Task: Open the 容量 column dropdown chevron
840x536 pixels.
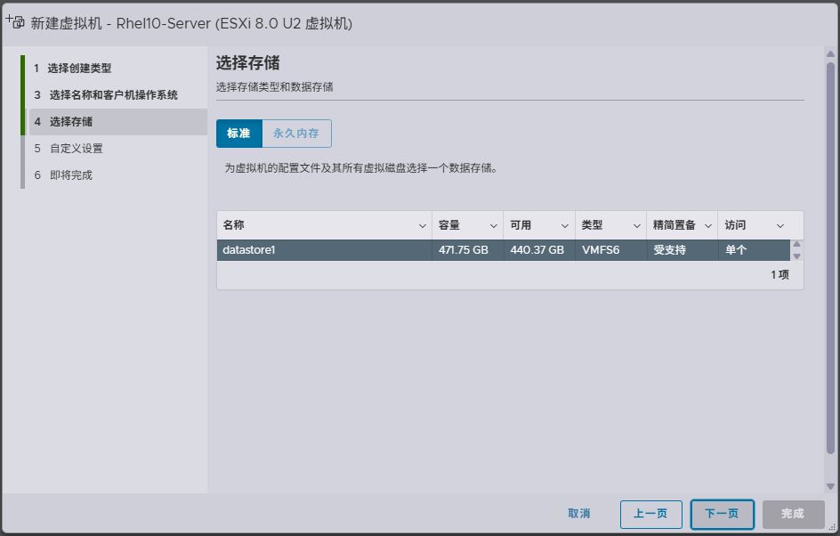Action: 494,226
